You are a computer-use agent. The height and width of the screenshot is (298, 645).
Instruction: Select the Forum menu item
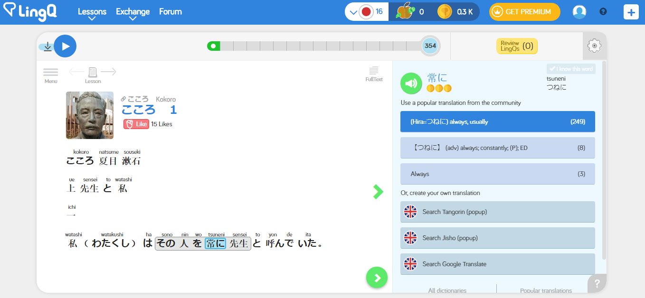click(170, 12)
